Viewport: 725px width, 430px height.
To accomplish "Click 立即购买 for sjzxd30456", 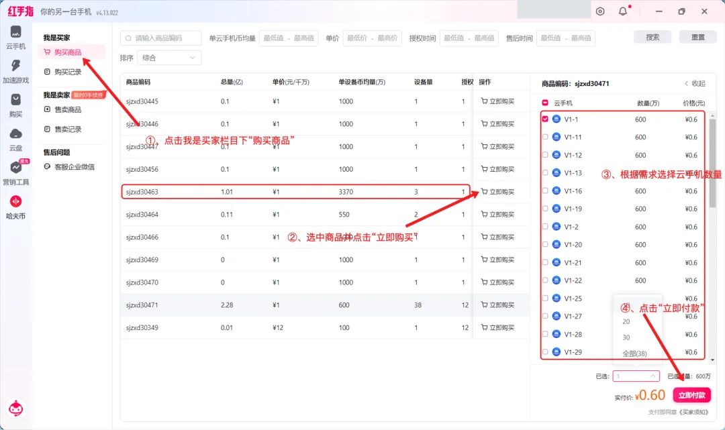I will [x=497, y=169].
